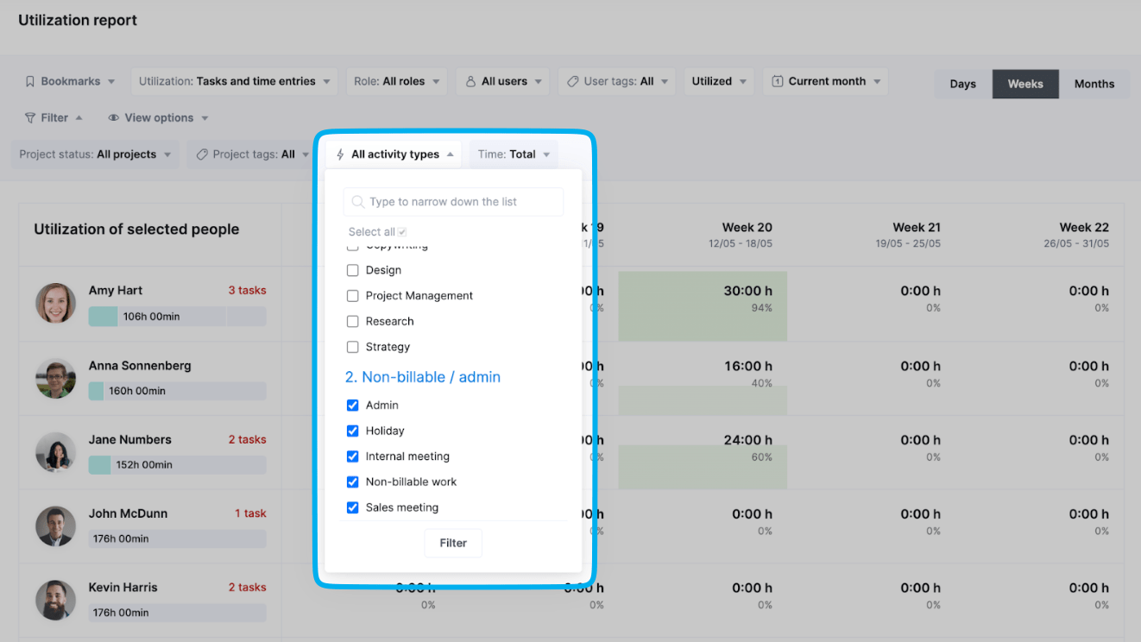Open Jane Numbers' profile avatar
1141x642 pixels.
55,452
